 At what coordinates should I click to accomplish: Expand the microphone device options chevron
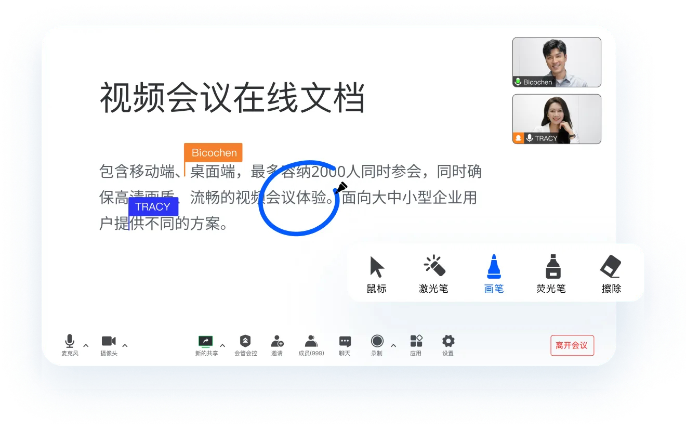86,345
